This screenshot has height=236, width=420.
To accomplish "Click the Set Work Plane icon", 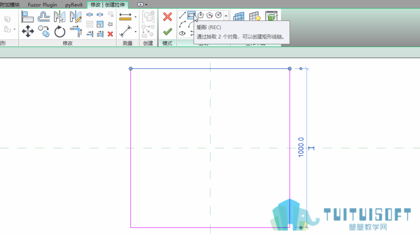I will pyautogui.click(x=239, y=16).
